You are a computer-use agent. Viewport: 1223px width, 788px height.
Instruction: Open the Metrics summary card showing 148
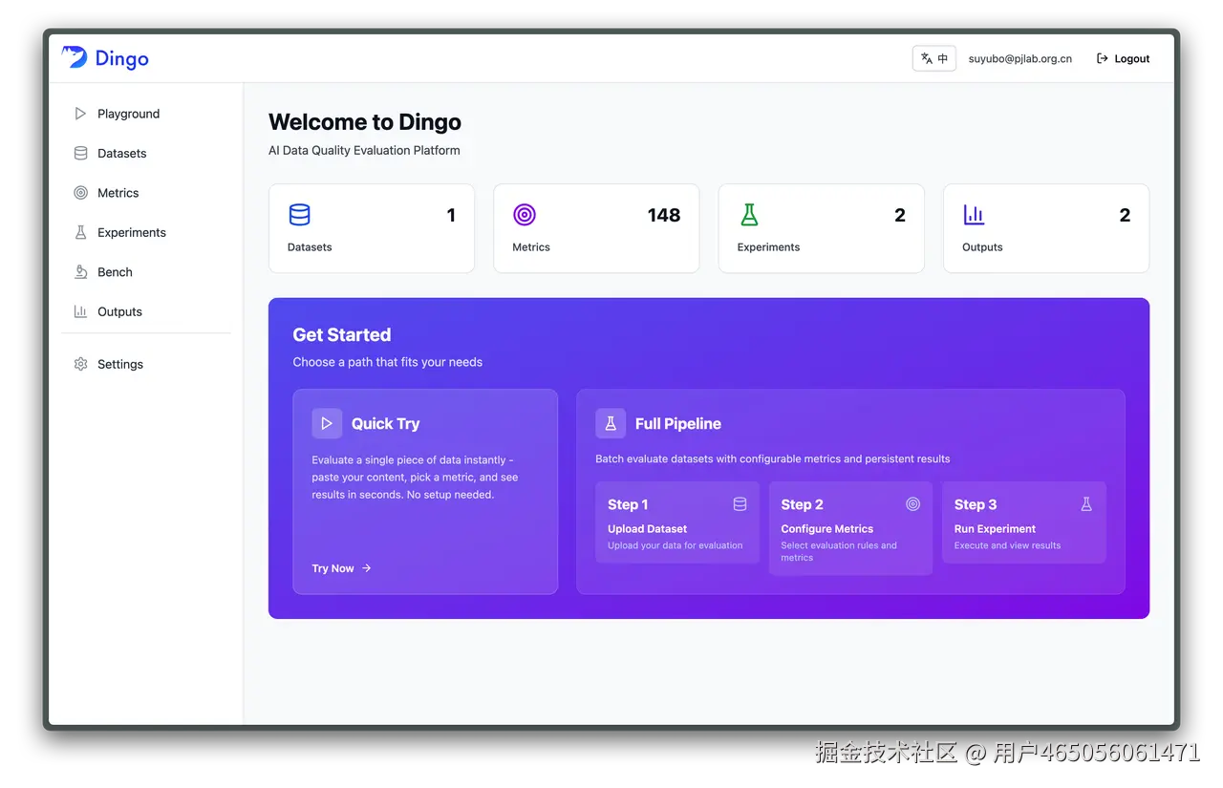(596, 228)
